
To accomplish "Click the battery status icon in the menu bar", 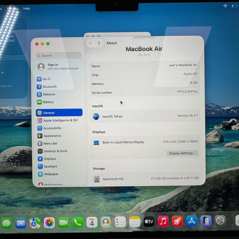I will click(235, 6).
